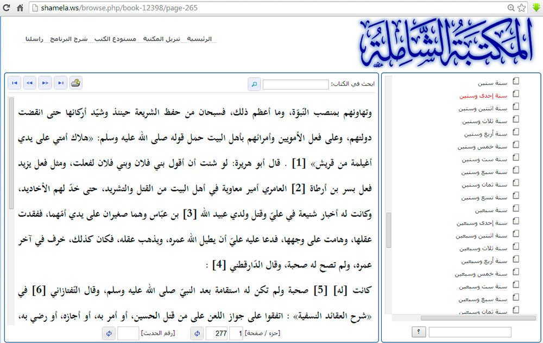
Task: Select red سنة إحدى وستين index entry
Action: tap(483, 96)
